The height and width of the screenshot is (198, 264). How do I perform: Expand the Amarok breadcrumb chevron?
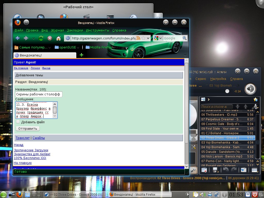point(209,100)
